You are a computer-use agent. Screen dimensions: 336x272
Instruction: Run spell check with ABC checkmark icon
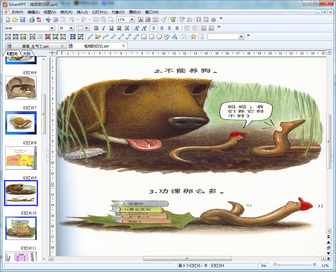pos(182,20)
